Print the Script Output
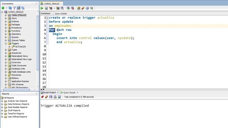 pos(55,97)
